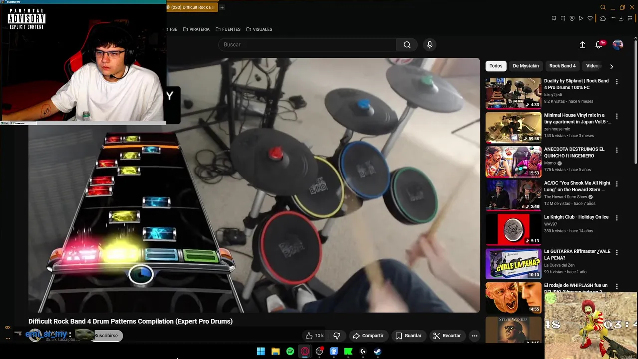Open YouTube notifications bell
Image resolution: width=638 pixels, height=359 pixels.
[x=599, y=45]
